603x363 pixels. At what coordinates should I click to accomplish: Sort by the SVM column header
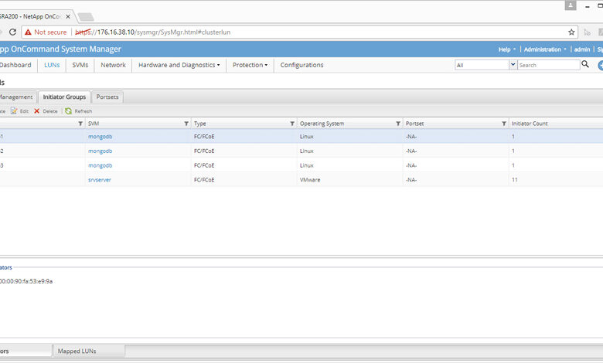pos(94,124)
